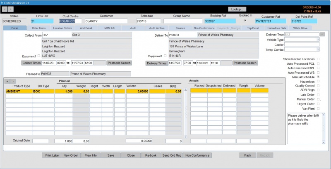Click the Re-book button
The image size is (331, 169).
click(151, 155)
